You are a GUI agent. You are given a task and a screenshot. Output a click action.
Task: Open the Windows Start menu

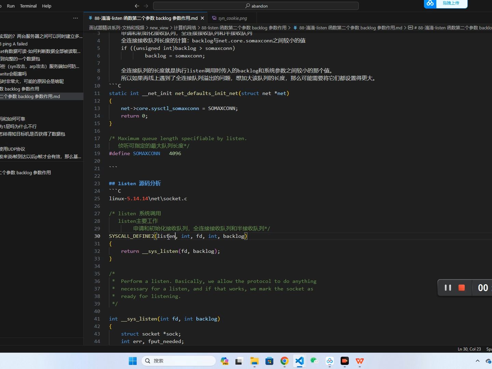tap(133, 361)
